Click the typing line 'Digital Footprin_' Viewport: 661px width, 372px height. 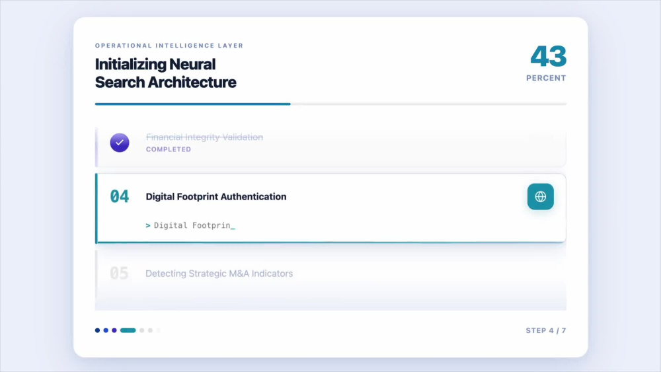190,225
